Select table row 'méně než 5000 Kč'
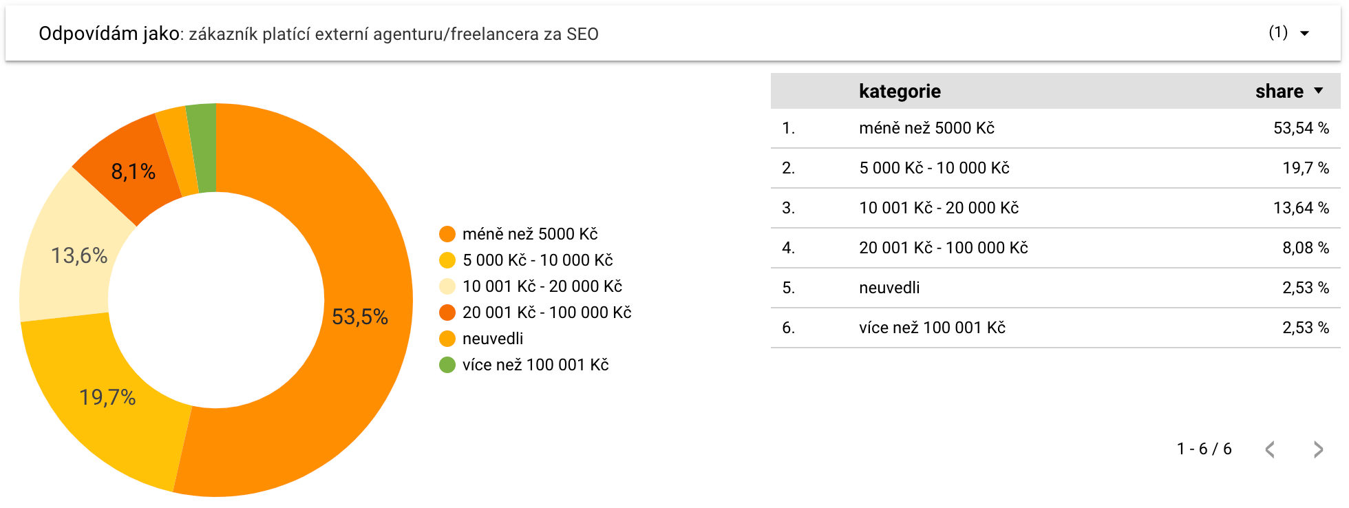Screen dimensions: 1349x508 (1056, 128)
